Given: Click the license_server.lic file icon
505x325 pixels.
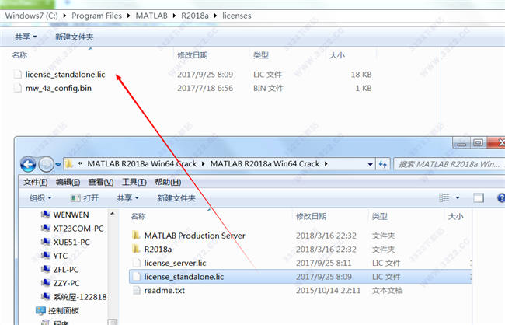Looking at the screenshot, I should coord(137,263).
